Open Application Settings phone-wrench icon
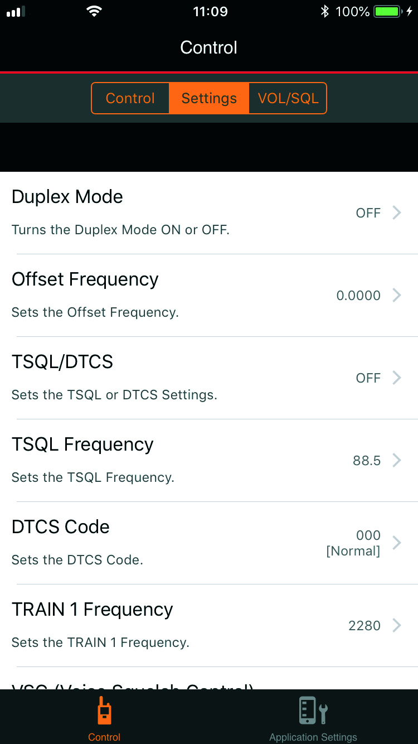The width and height of the screenshot is (418, 744). (313, 711)
